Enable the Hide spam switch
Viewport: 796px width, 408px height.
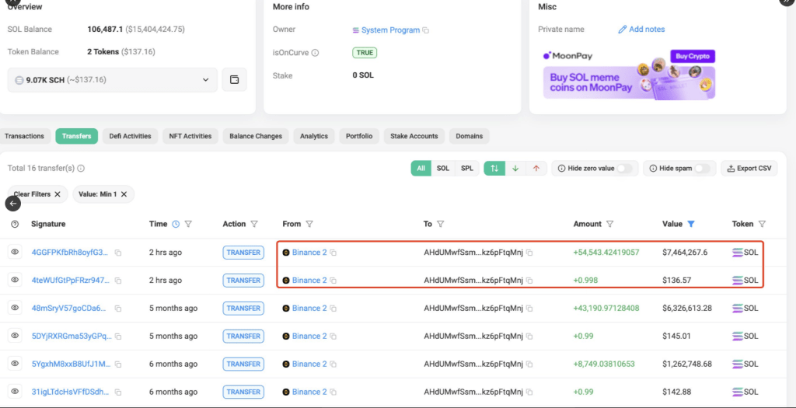pos(702,169)
